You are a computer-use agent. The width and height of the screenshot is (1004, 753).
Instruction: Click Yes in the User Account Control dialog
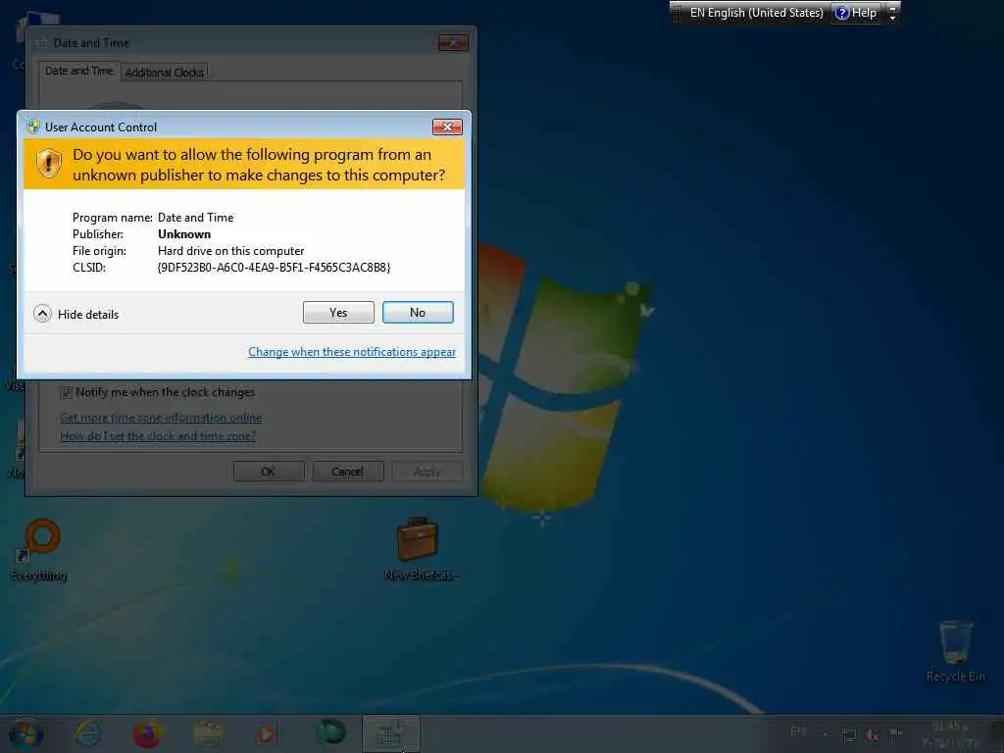[338, 313]
